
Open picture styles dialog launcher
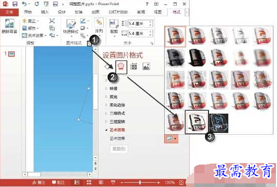pyautogui.click(x=89, y=43)
